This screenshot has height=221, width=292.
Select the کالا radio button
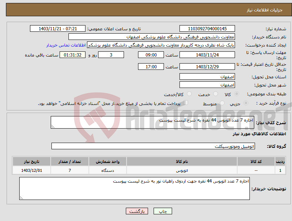point(236,94)
